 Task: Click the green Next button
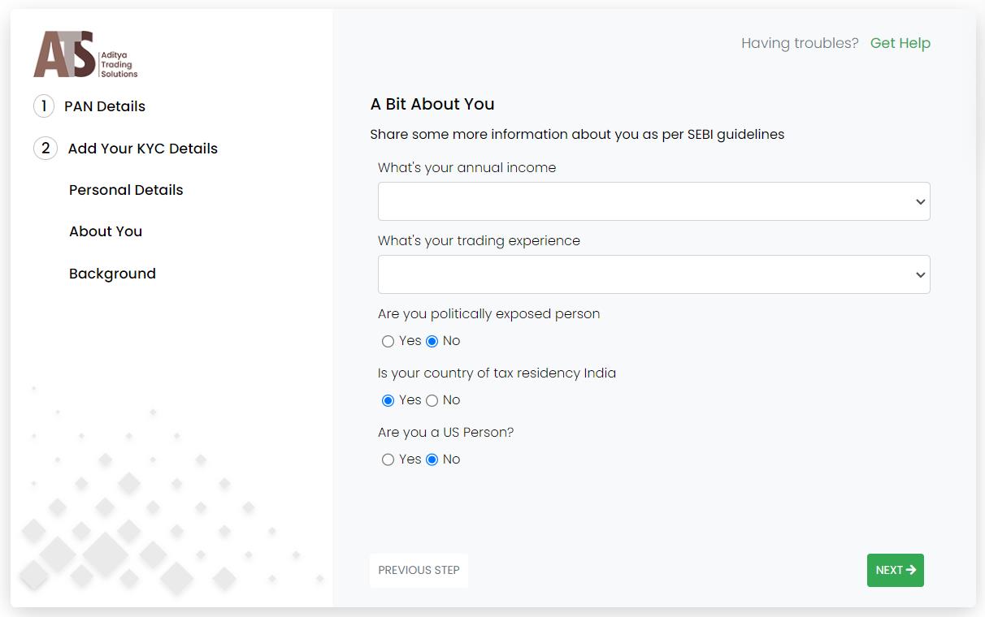click(896, 570)
